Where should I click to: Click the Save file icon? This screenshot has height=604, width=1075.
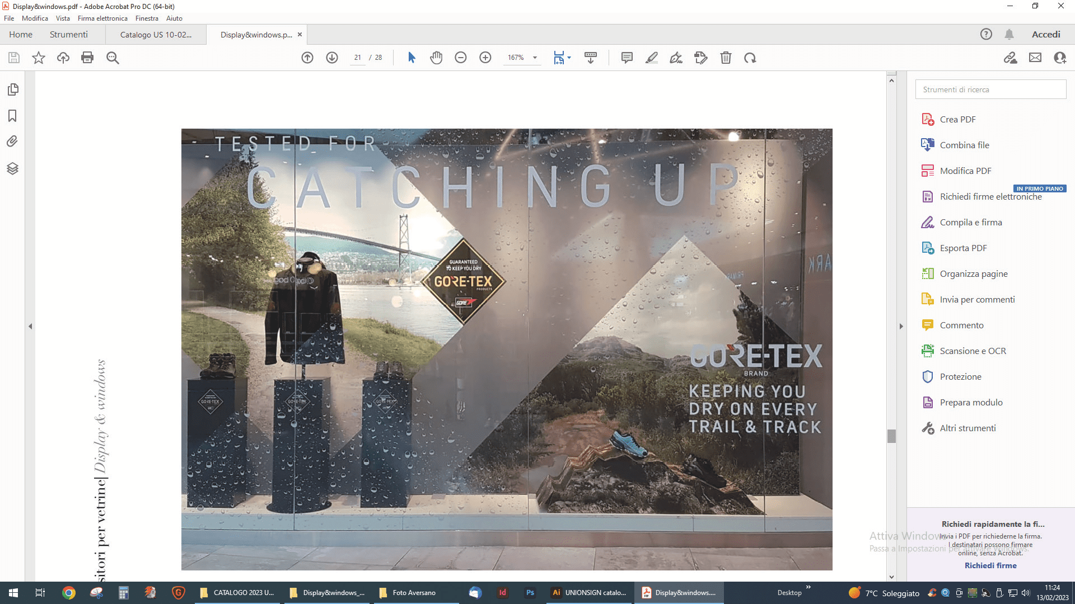coord(14,58)
